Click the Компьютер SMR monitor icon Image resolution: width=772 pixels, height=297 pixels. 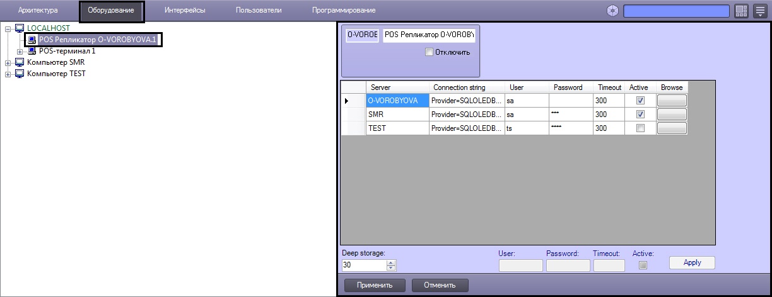coord(19,62)
